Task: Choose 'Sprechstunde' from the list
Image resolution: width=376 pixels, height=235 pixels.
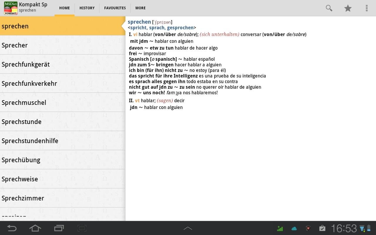Action: 63,121
